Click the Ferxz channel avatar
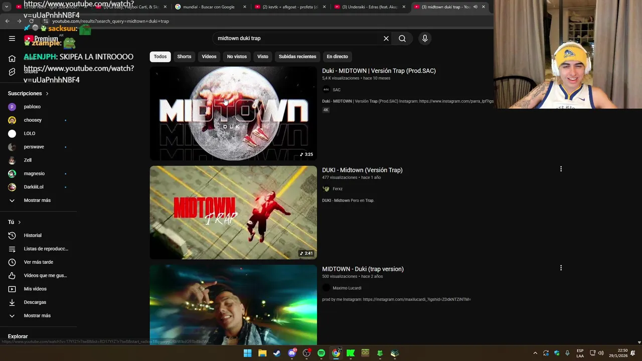The image size is (642, 361). [x=326, y=189]
